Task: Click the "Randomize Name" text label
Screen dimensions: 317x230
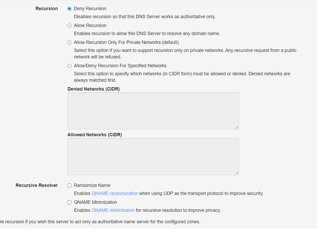Action: tap(92, 185)
